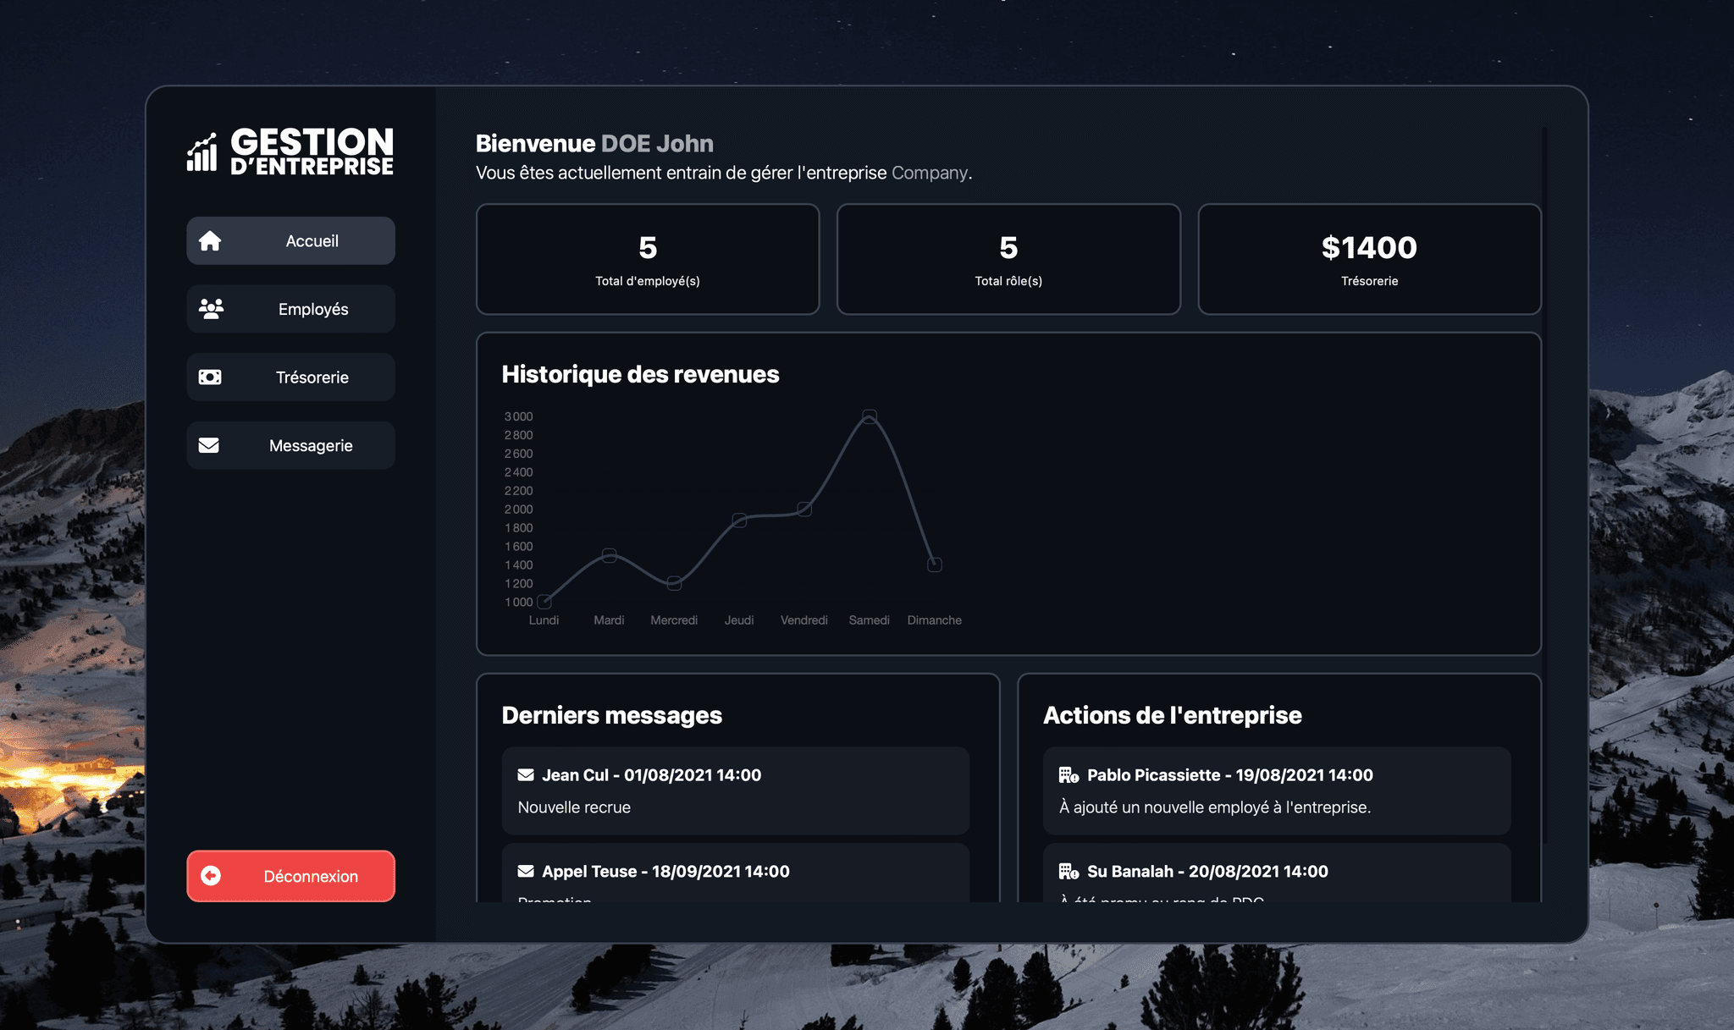Click the Samedi peak point on revenue chart
The image size is (1734, 1030).
click(x=869, y=416)
